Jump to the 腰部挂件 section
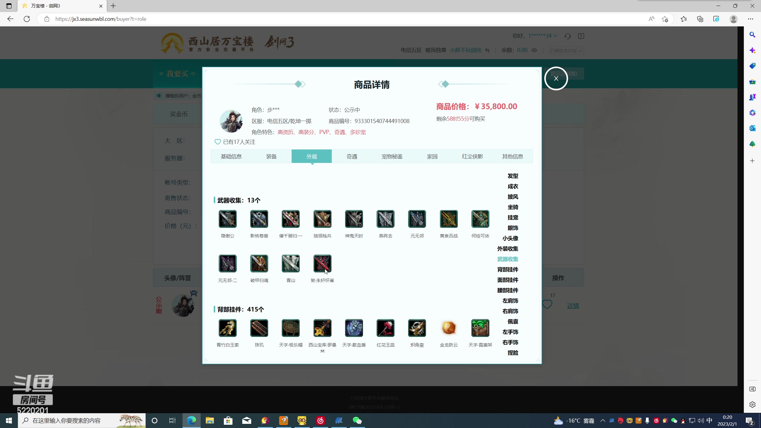Image resolution: width=761 pixels, height=428 pixels. tap(508, 290)
